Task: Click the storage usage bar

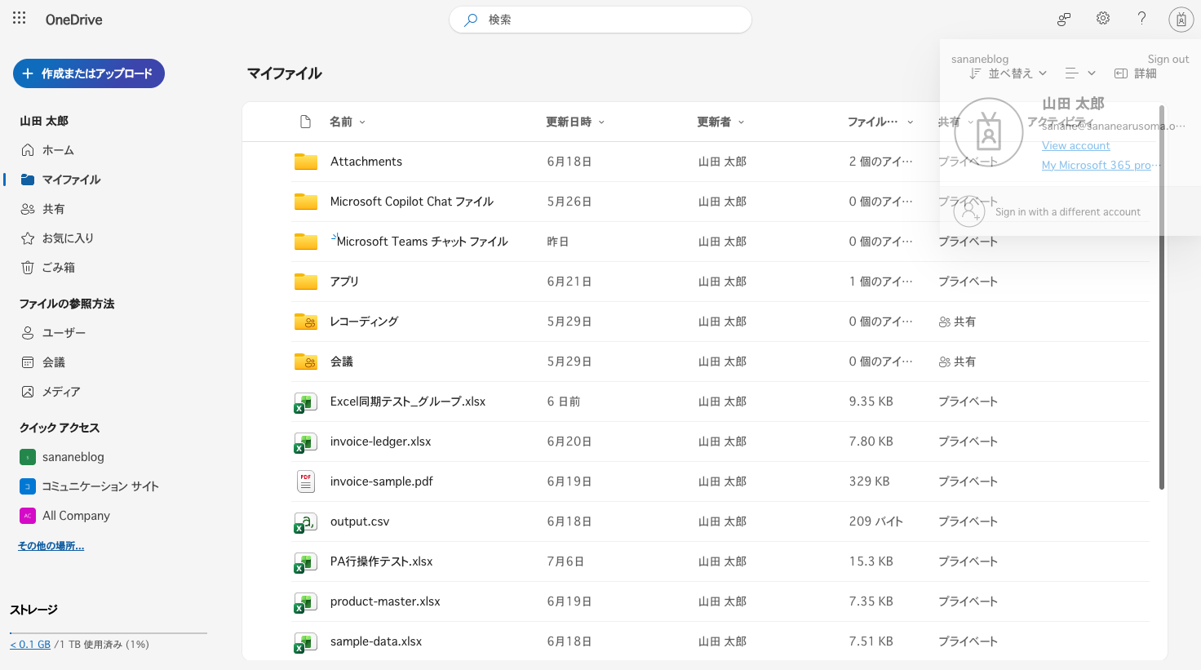Action: (x=109, y=632)
